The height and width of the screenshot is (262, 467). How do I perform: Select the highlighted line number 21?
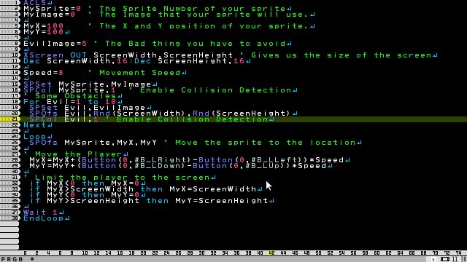(x=10, y=119)
